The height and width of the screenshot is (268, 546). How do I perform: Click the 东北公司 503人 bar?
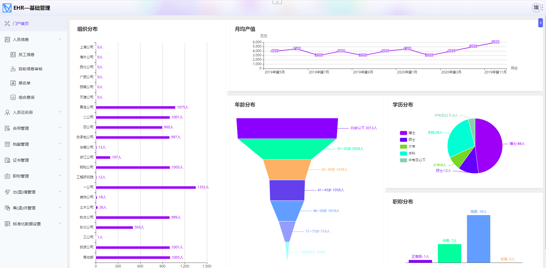point(115,227)
